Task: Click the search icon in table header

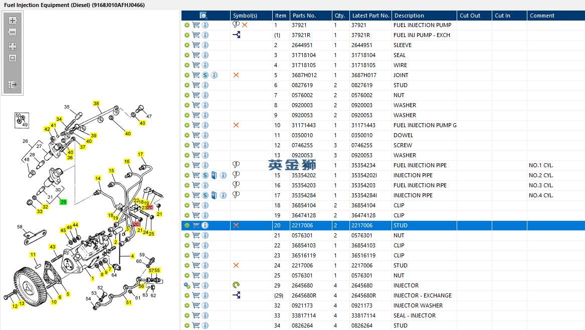Action: (204, 16)
